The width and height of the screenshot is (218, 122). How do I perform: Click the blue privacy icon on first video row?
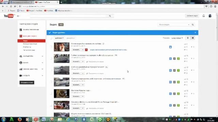pyautogui.click(x=170, y=47)
